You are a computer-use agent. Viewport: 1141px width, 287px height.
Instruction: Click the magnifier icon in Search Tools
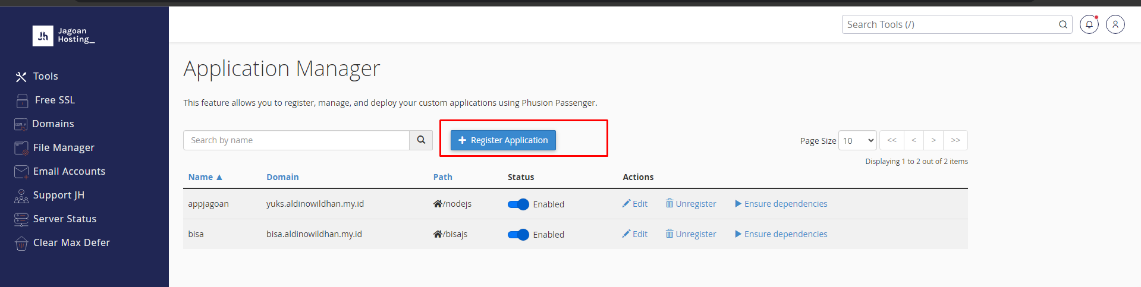click(x=1063, y=24)
